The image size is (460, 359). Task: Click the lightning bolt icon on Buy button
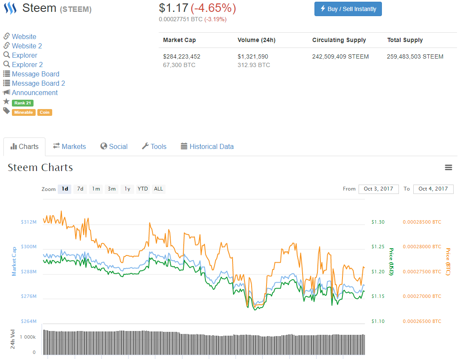click(323, 8)
